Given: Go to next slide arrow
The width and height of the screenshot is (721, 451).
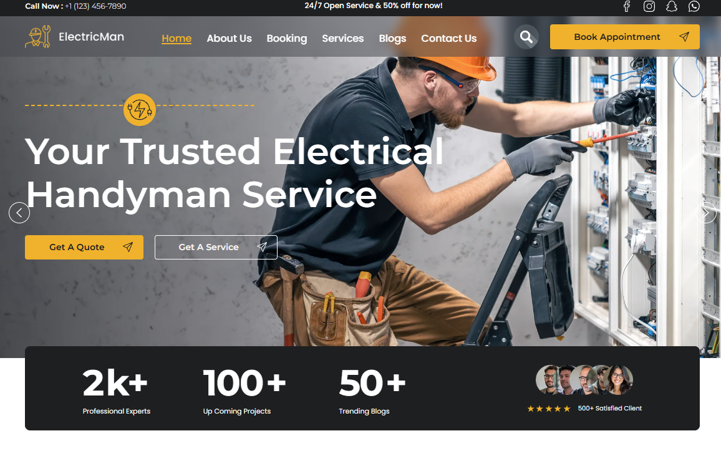Looking at the screenshot, I should pyautogui.click(x=706, y=213).
